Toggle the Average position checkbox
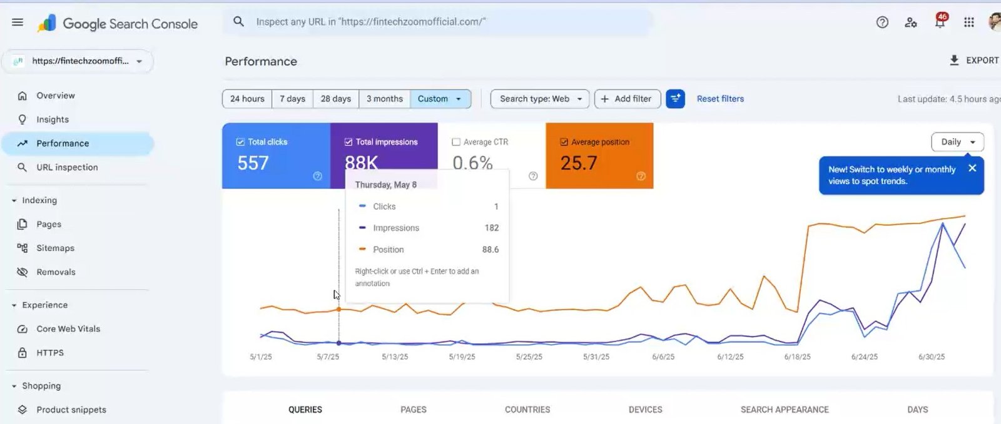Image resolution: width=1001 pixels, height=424 pixels. [564, 142]
